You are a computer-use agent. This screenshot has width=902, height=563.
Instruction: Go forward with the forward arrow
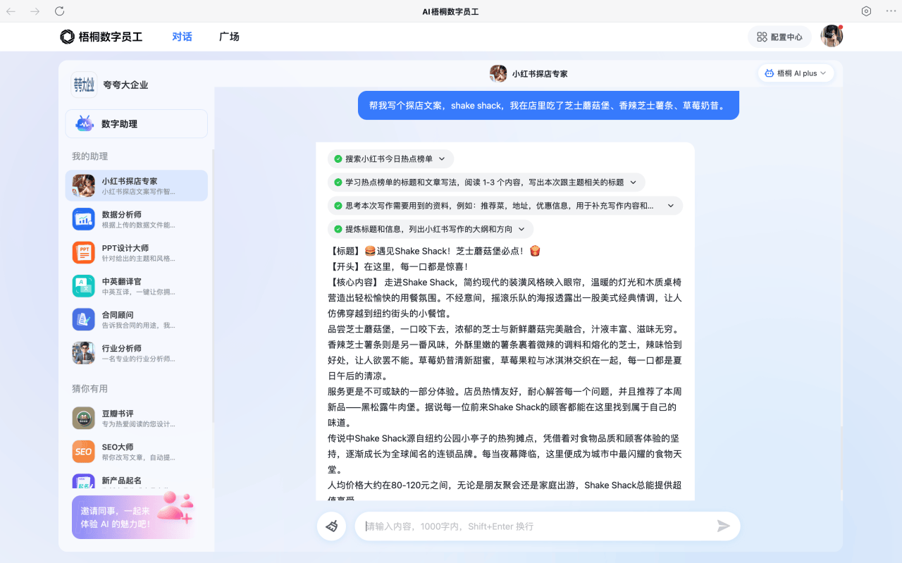coord(35,11)
